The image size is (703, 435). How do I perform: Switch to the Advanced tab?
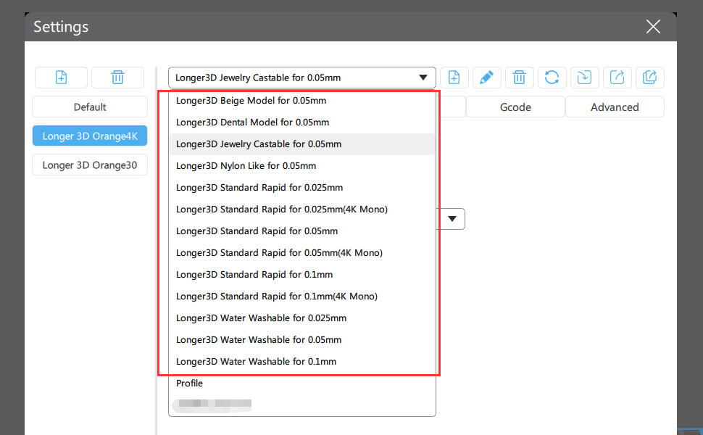(x=615, y=107)
